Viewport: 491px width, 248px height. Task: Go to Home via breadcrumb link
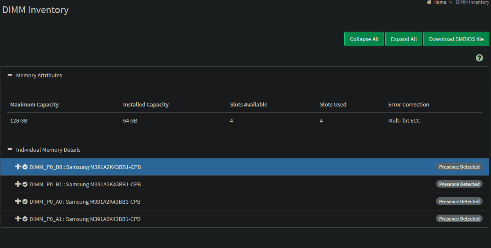[x=439, y=3]
